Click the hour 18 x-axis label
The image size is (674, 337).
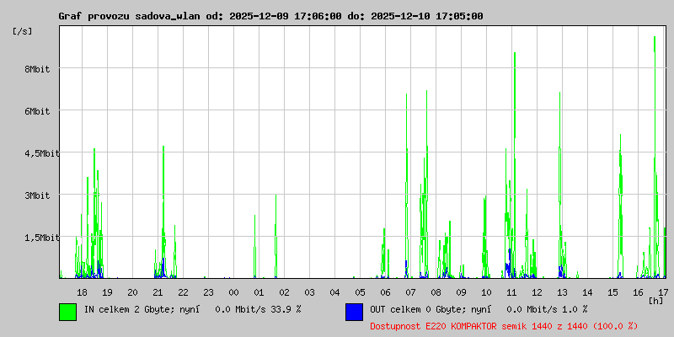point(82,292)
